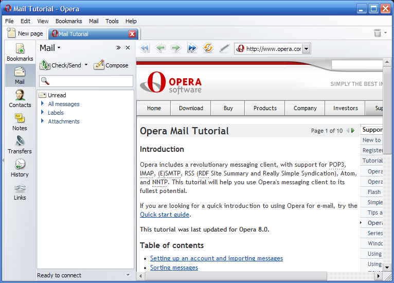Viewport: 394px width, 283px height.
Task: Click the URL address field
Action: (274, 49)
